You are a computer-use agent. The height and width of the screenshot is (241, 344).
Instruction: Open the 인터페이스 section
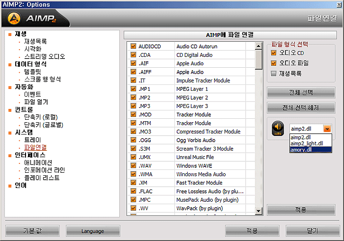30,155
